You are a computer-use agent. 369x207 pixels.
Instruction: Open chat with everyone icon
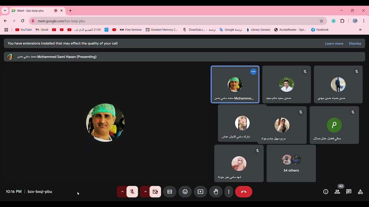349,192
